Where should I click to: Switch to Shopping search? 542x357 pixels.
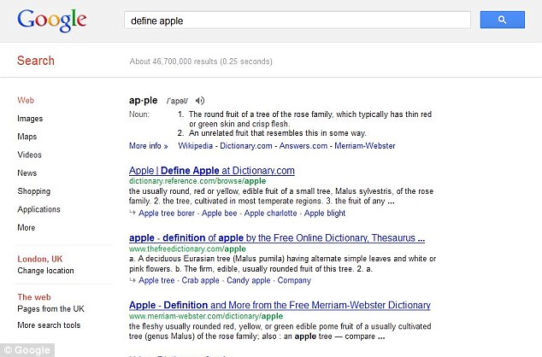pos(34,191)
